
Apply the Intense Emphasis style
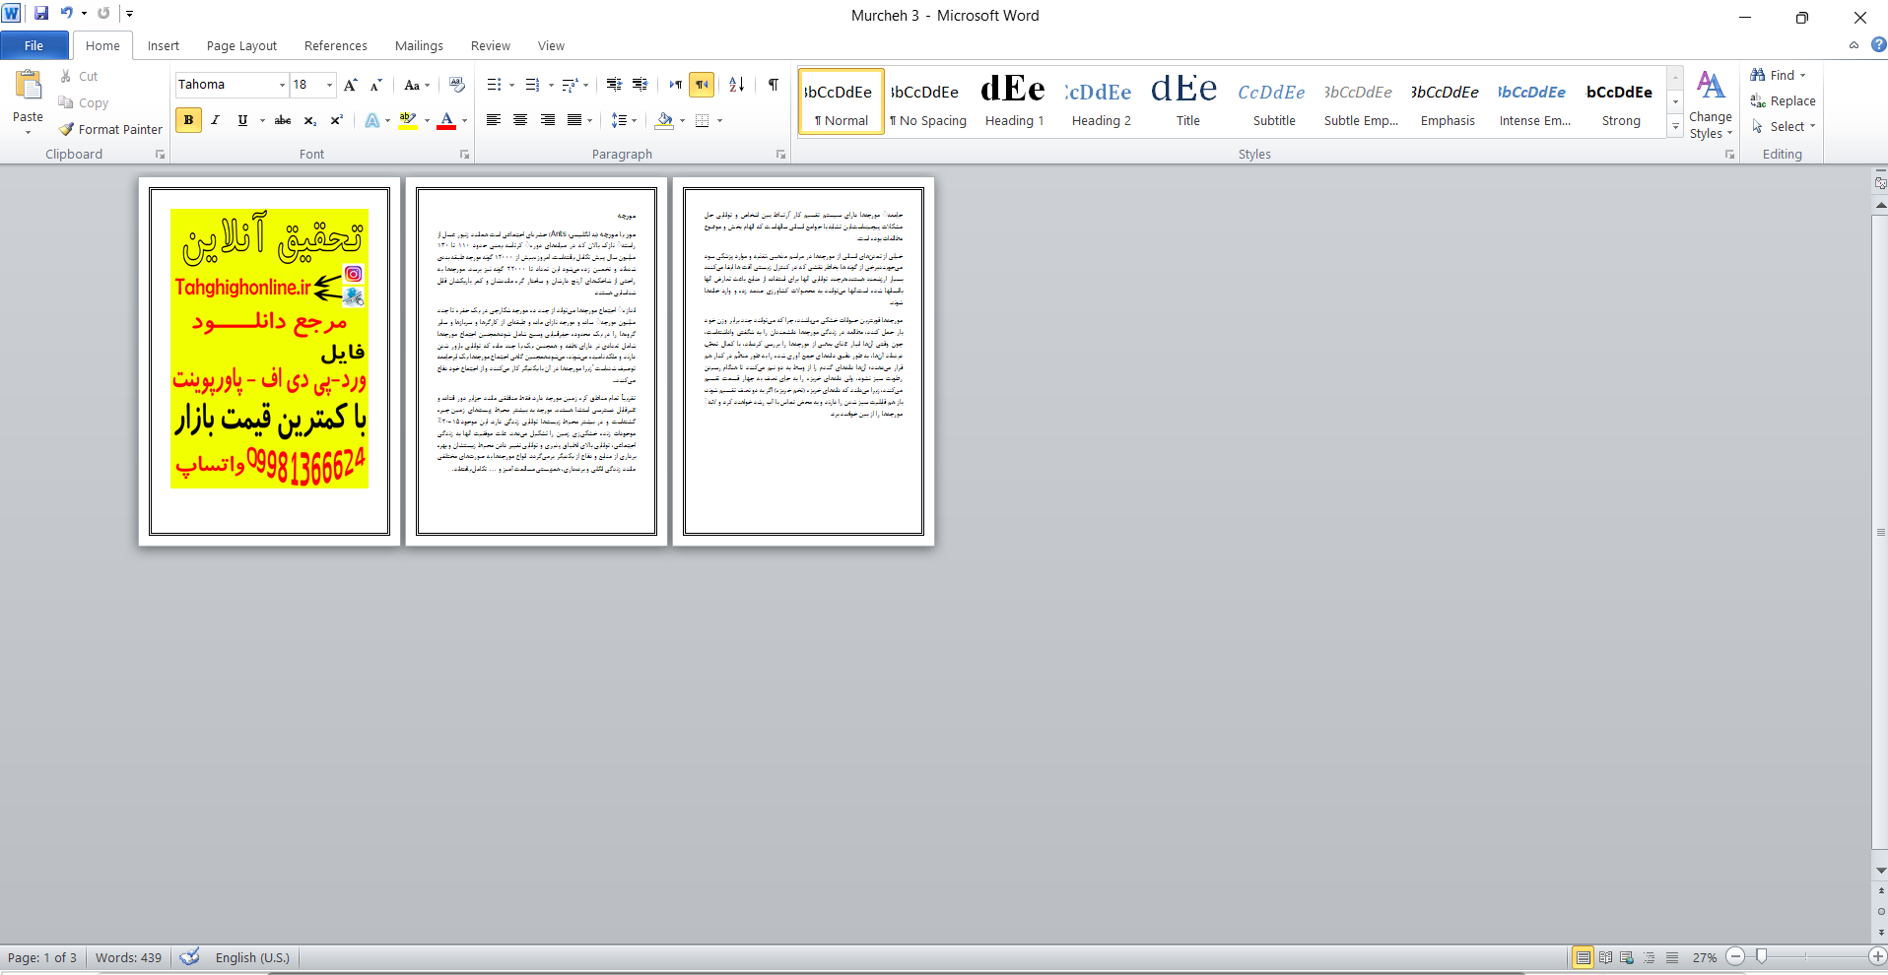[x=1534, y=101]
